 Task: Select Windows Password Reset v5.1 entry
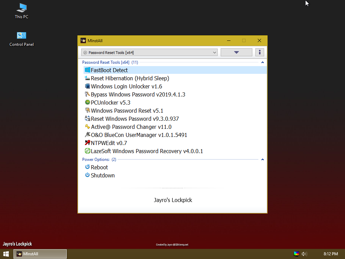pyautogui.click(x=175, y=111)
